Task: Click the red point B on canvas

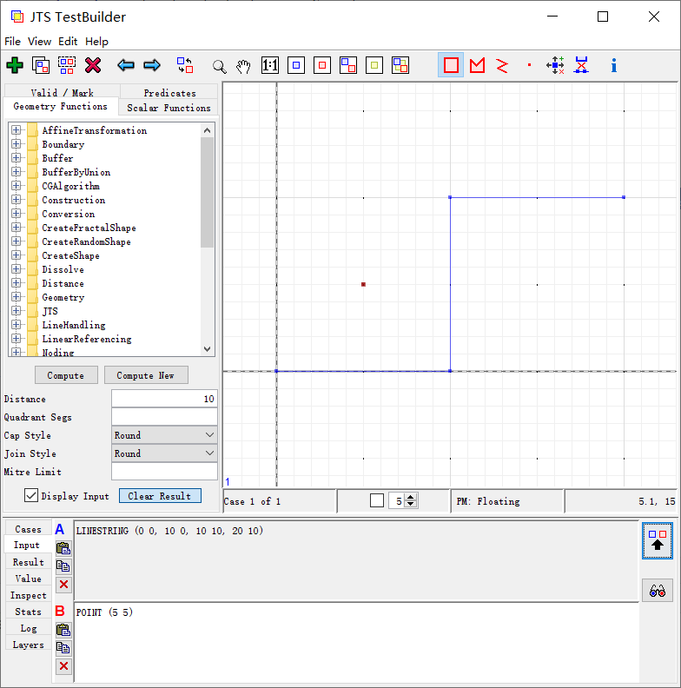Action: click(363, 284)
